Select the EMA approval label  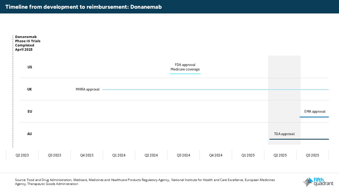click(315, 112)
